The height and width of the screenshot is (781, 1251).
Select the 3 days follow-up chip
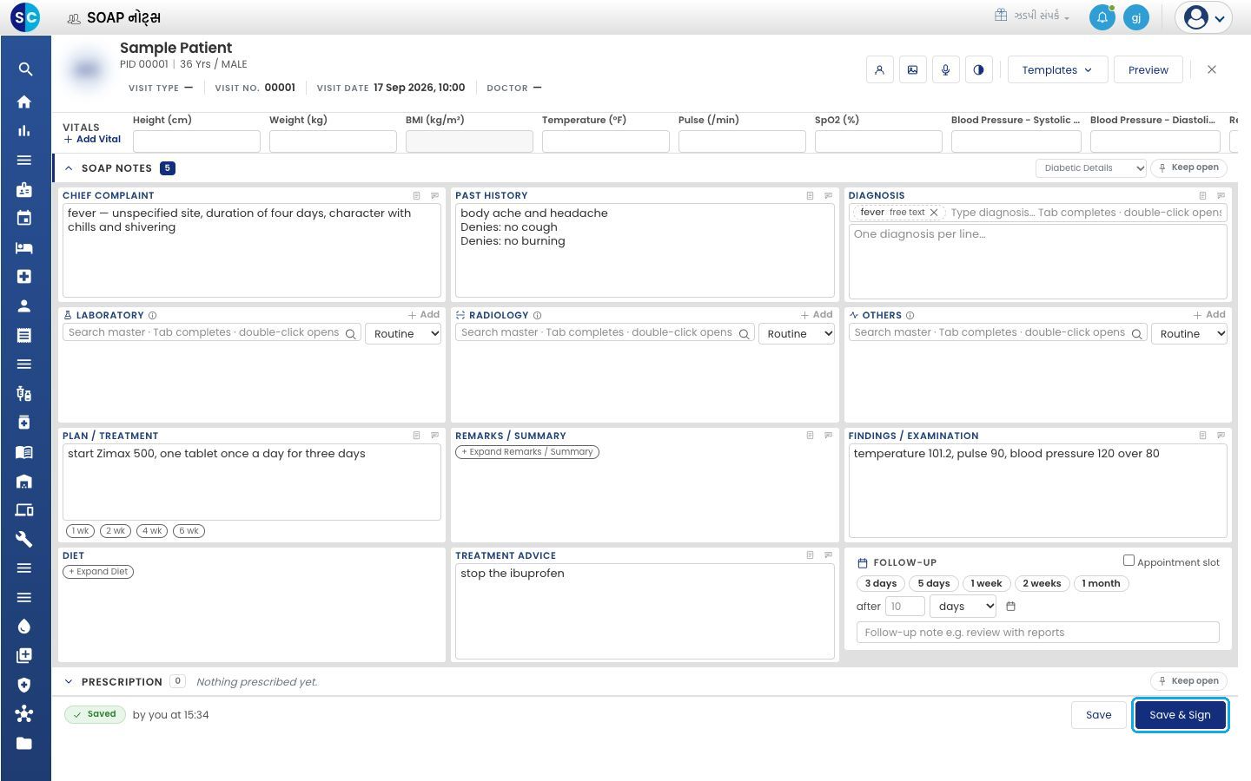click(880, 584)
